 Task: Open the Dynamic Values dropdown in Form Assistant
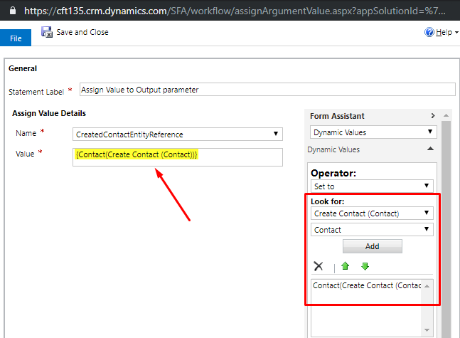click(x=373, y=132)
